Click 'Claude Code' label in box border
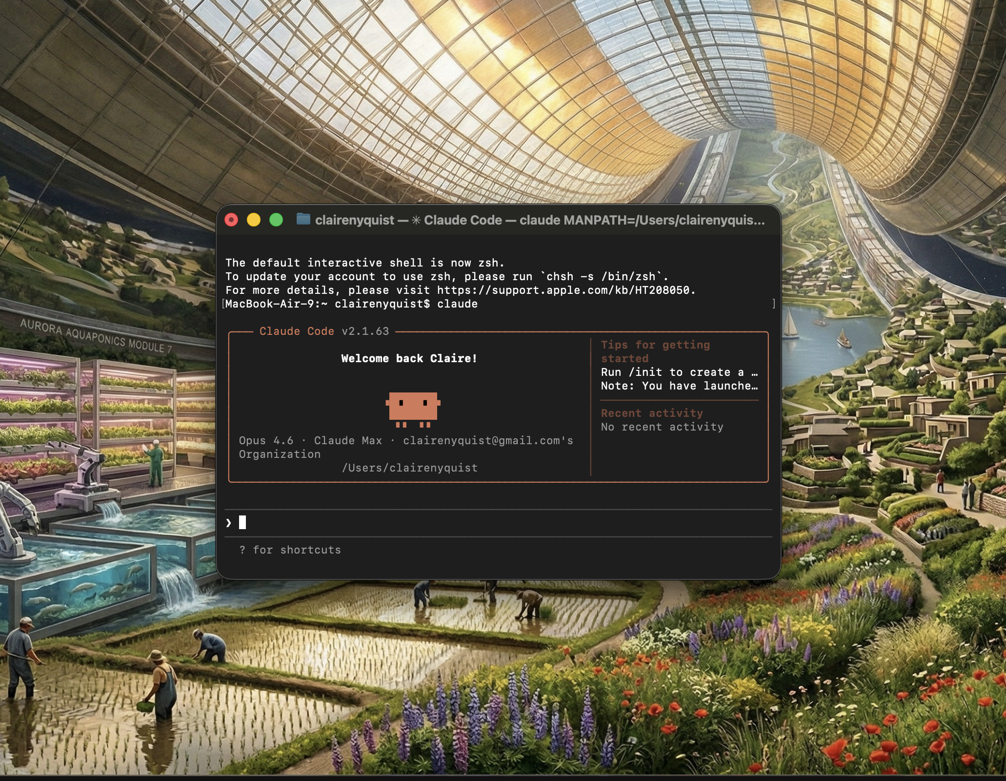The width and height of the screenshot is (1006, 781). [297, 331]
